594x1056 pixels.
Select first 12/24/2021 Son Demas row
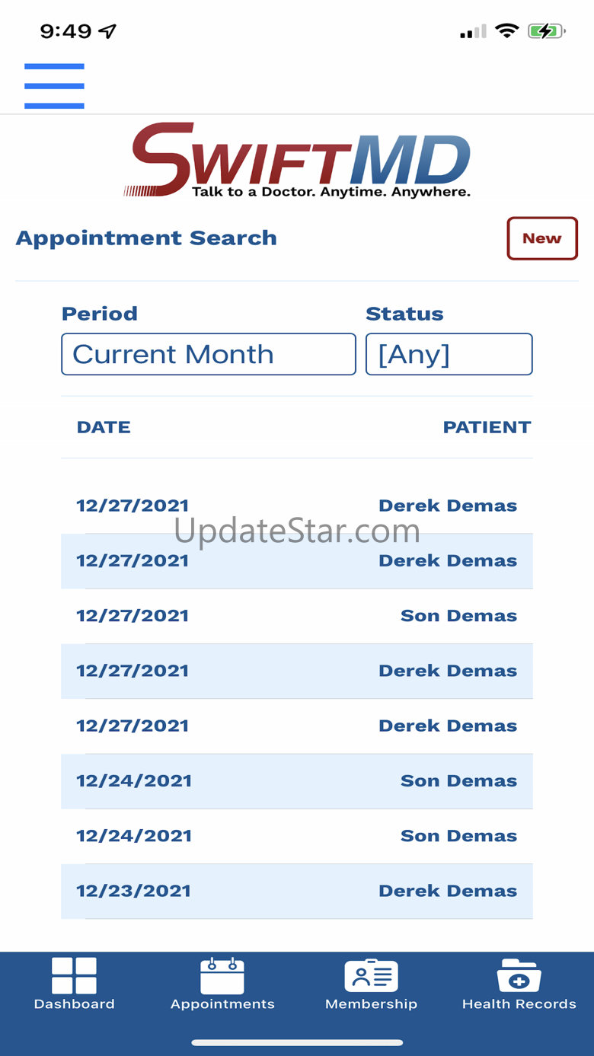pos(297,781)
